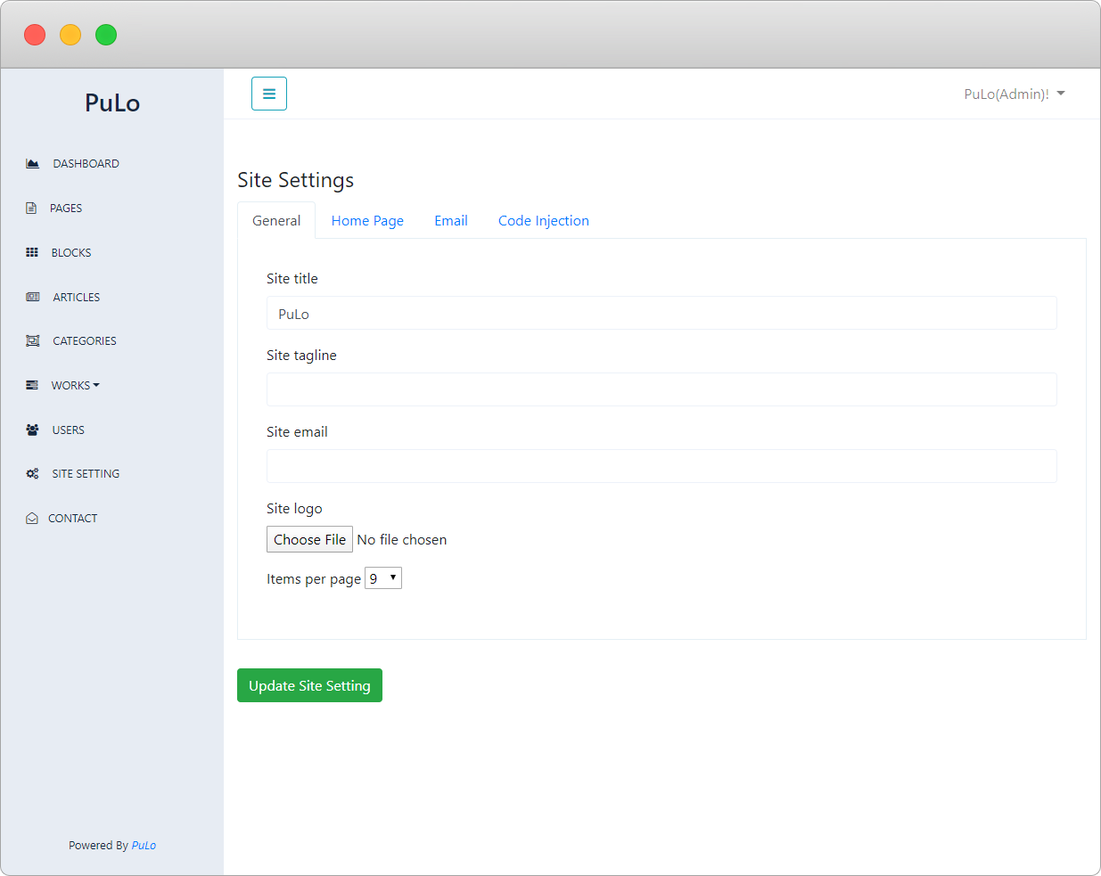
Task: Open Site Setting gear icon
Action: tap(31, 473)
